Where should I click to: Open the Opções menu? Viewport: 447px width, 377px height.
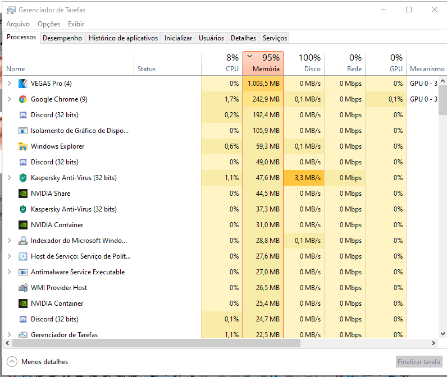pyautogui.click(x=49, y=24)
